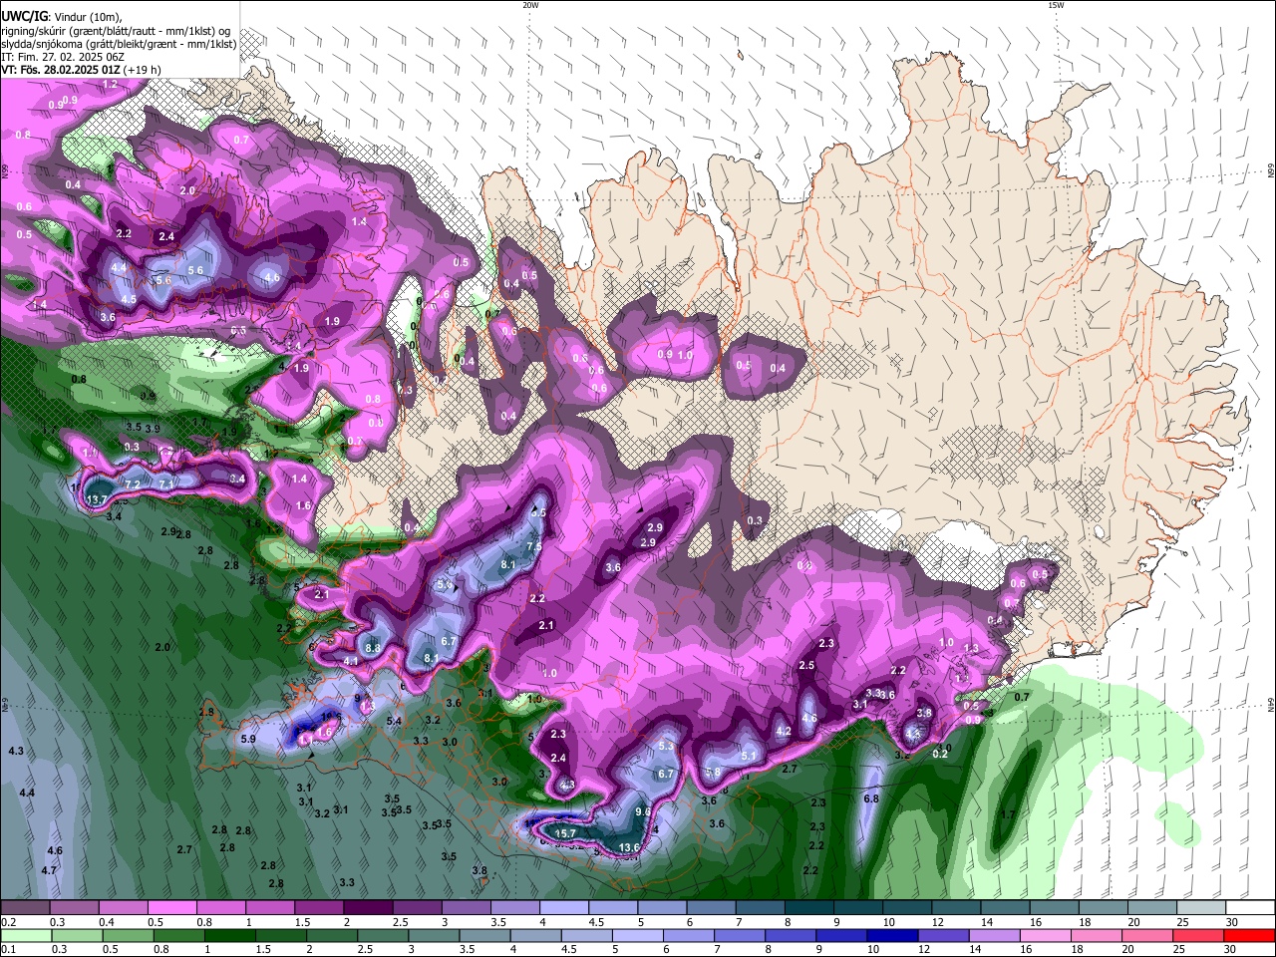Screen dimensions: 1276x957
Task: Click the 5.3 snowfall value on the map
Action: [667, 746]
